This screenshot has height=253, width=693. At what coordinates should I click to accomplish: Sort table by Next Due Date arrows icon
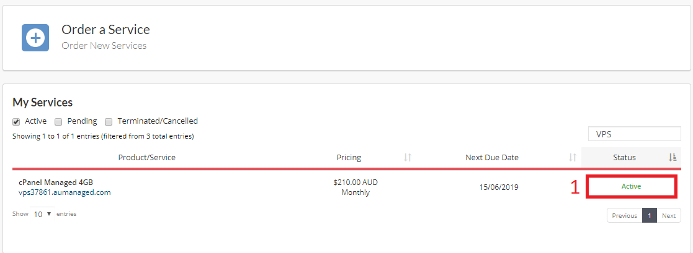573,157
